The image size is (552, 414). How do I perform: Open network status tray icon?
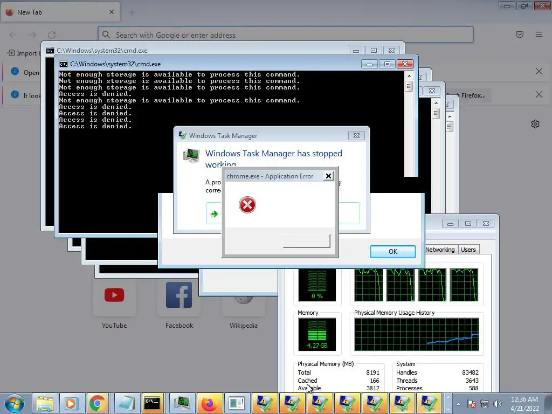[485, 404]
